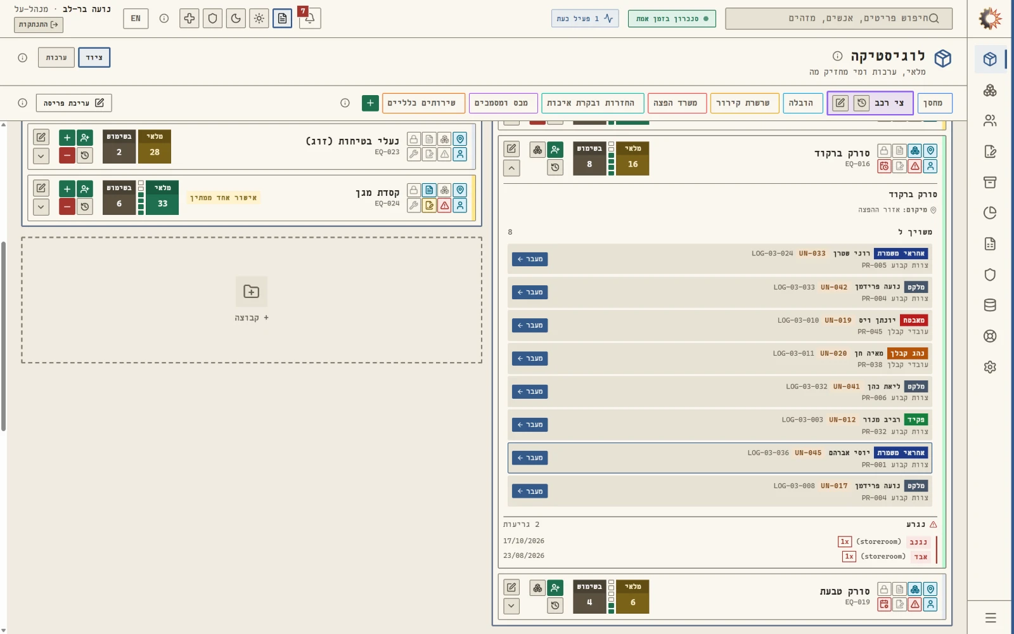
Task: Expand the קסדת מגן EQ-024 card
Action: (41, 207)
